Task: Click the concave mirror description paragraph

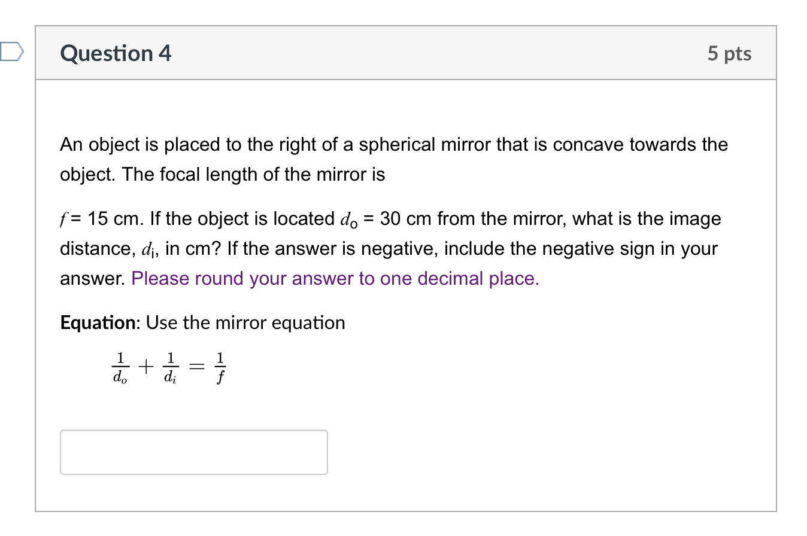Action: [389, 159]
